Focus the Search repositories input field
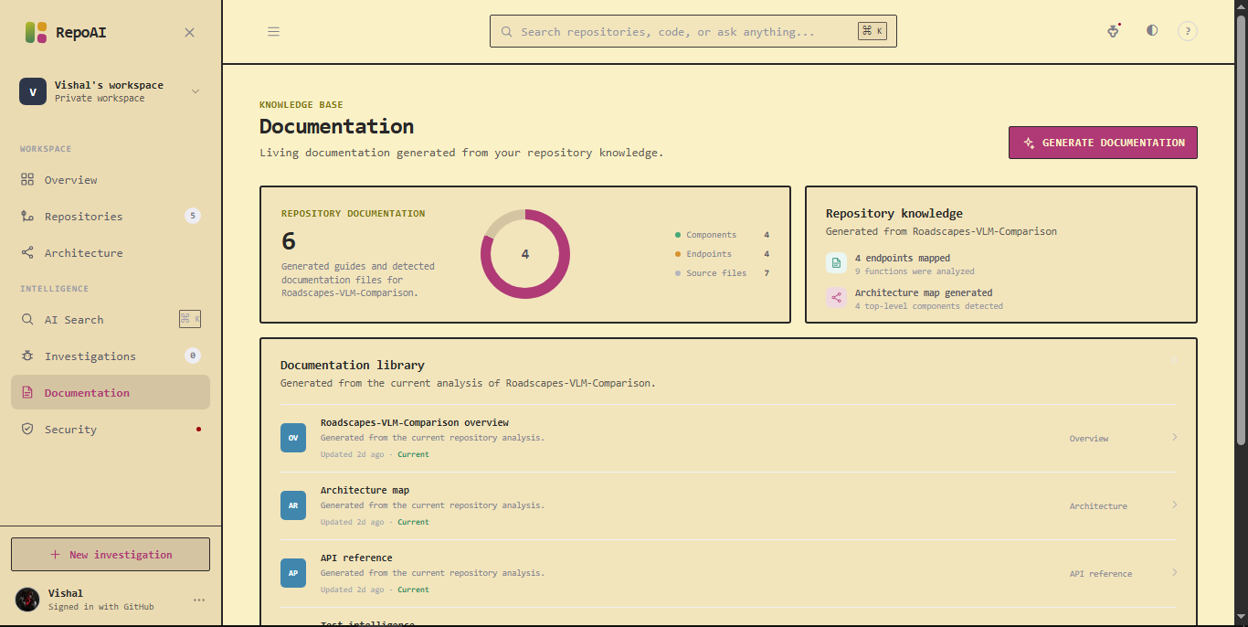The image size is (1248, 627). [693, 31]
